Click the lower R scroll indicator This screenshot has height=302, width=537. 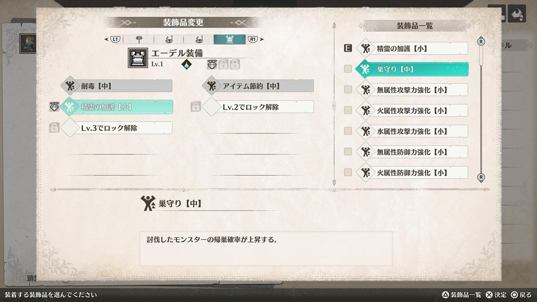point(481,177)
